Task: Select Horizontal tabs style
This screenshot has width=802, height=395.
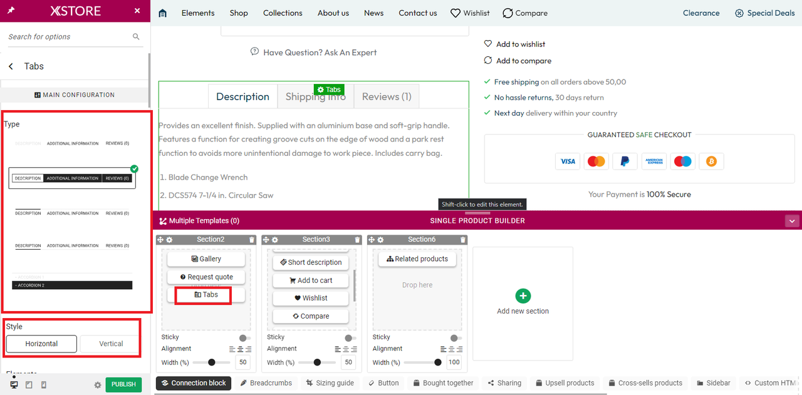Action: click(x=41, y=344)
